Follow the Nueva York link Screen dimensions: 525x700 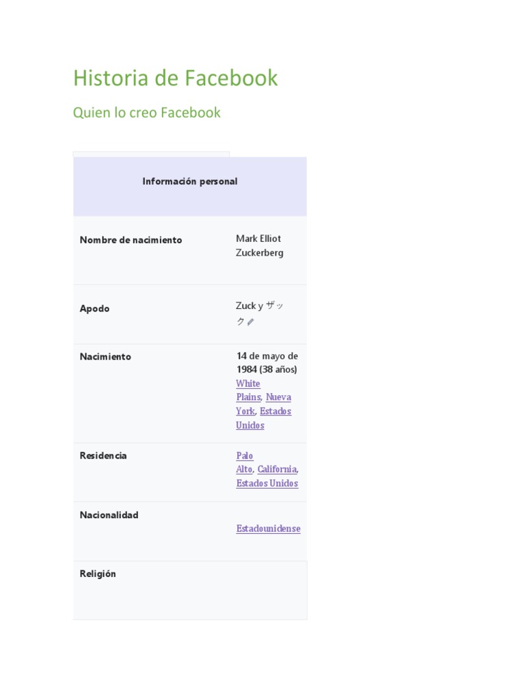(x=278, y=397)
